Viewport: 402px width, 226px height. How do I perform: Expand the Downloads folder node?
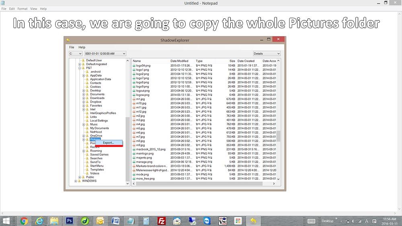click(x=84, y=98)
